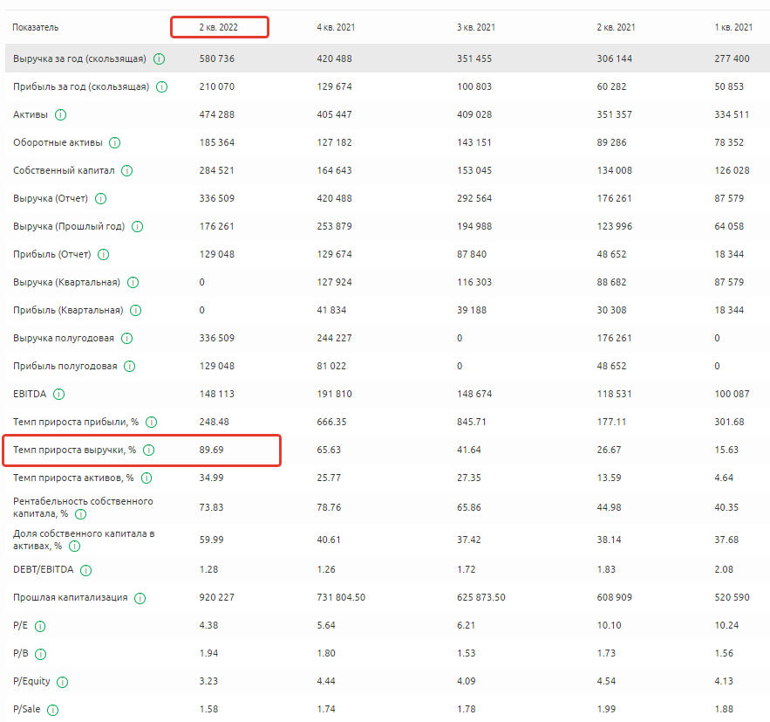Click info icon next to Собственный капитал
770x722 pixels.
tap(127, 171)
